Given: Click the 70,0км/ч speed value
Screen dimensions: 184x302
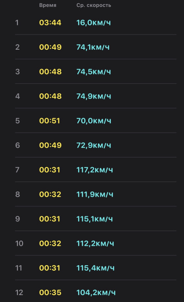Looking at the screenshot, I should point(94,121).
